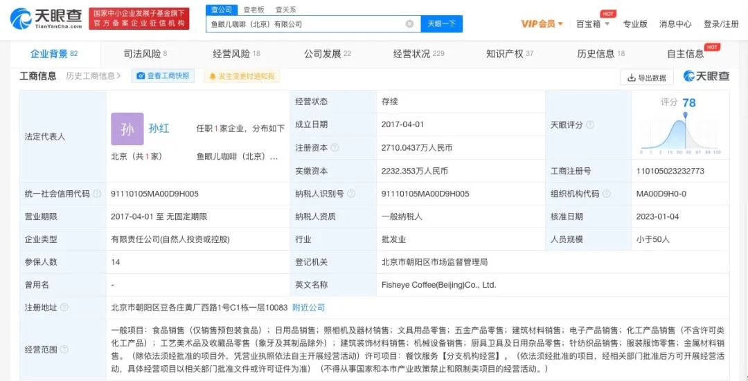Click the purple 孙 avatar tile

(127, 129)
